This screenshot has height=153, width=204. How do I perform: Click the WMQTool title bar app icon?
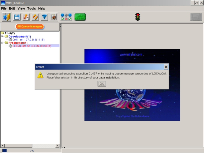(x=3, y=3)
